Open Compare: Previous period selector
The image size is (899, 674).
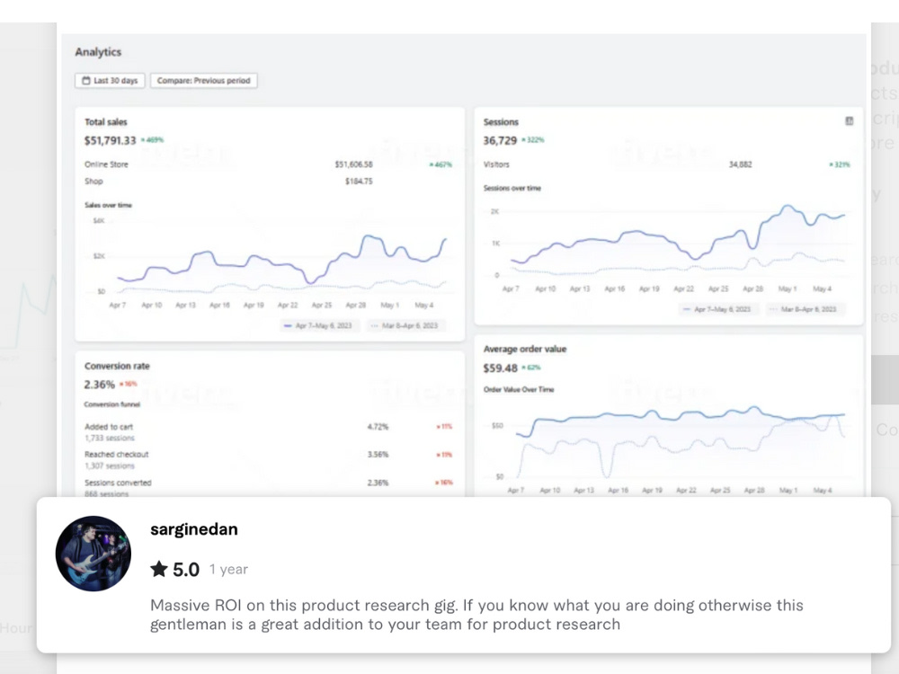pos(203,80)
